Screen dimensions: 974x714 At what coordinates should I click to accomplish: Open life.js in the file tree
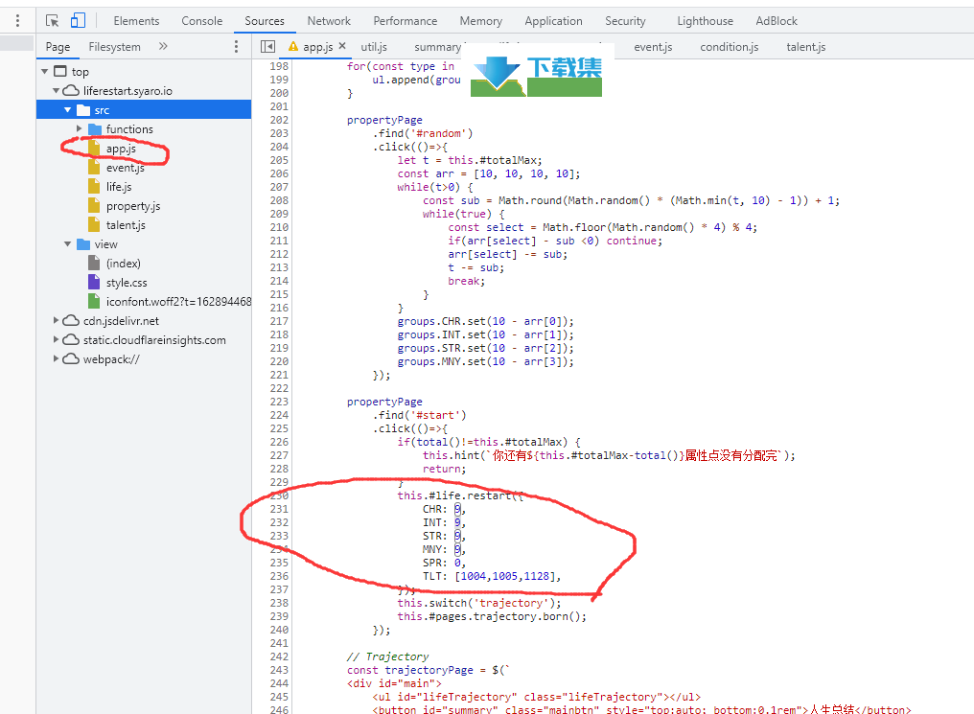coord(119,187)
